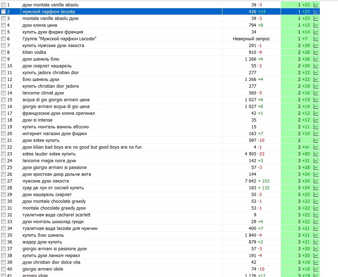This screenshot has height=277, width=338.
Task: Show chart for 'туалетная вода lacoste для мужчин'
Action: pos(316,229)
